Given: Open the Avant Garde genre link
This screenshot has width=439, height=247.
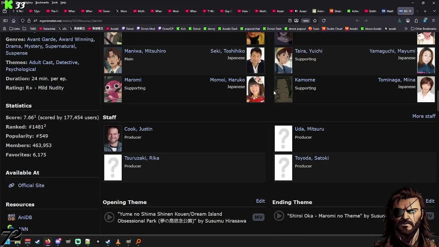Looking at the screenshot, I should (41, 39).
